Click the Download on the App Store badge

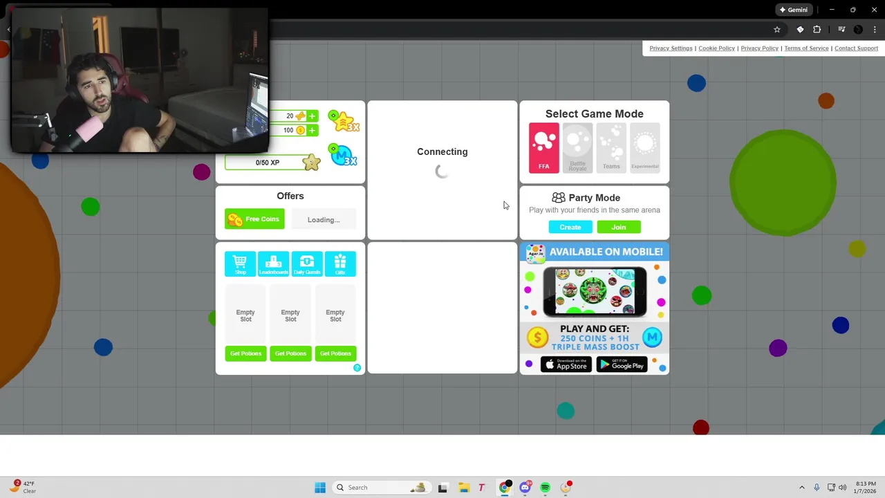pos(566,365)
